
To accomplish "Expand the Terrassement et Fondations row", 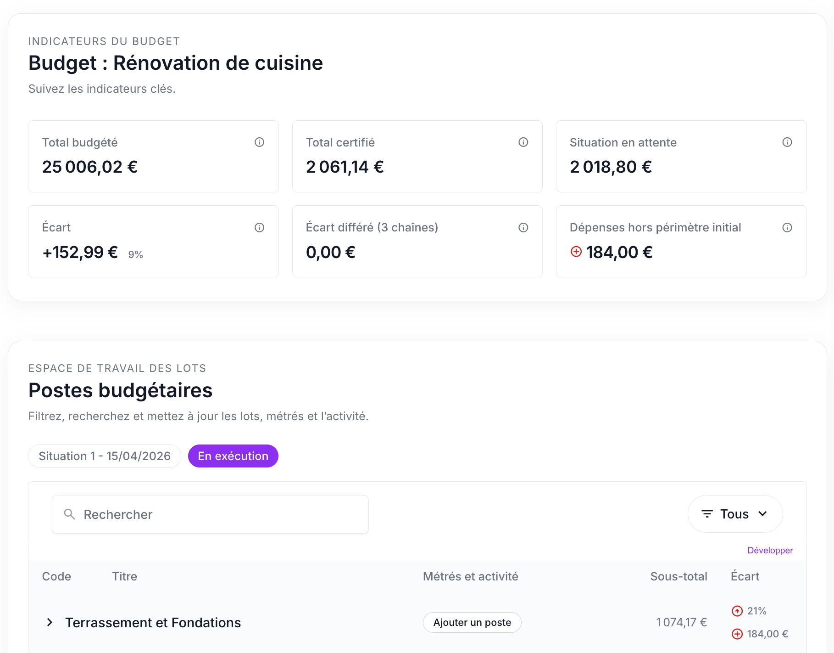I will pyautogui.click(x=49, y=623).
